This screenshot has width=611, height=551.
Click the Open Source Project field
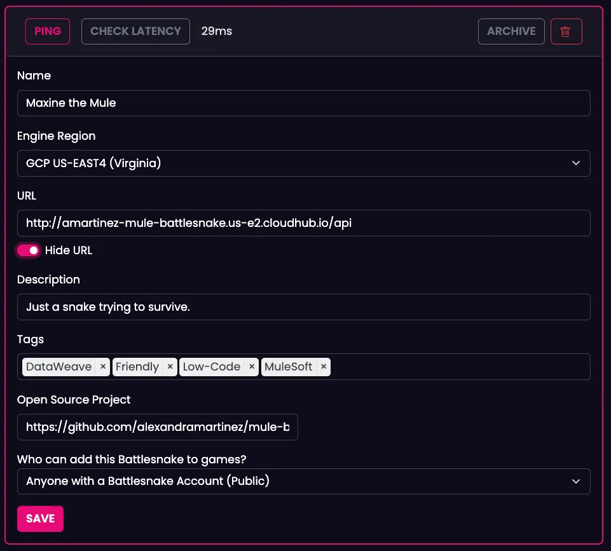[158, 427]
